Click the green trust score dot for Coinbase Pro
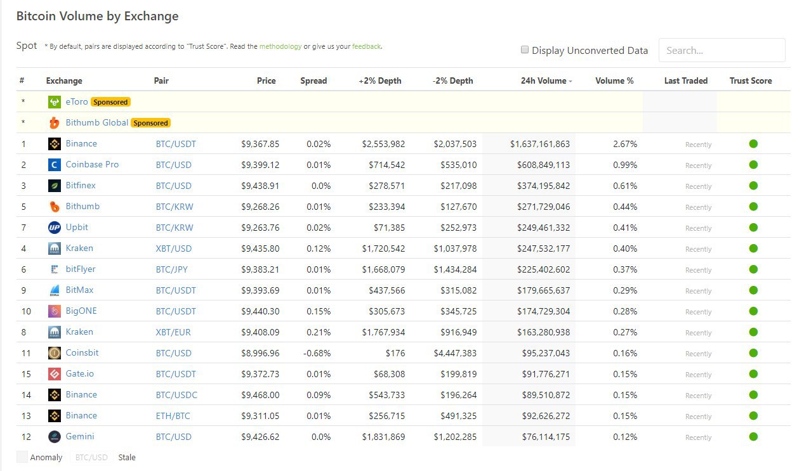 click(x=753, y=165)
